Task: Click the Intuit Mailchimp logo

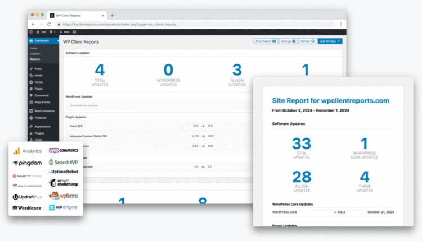Action: coord(64,183)
